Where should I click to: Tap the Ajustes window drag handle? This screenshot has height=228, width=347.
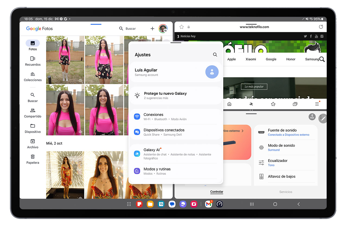176,43
